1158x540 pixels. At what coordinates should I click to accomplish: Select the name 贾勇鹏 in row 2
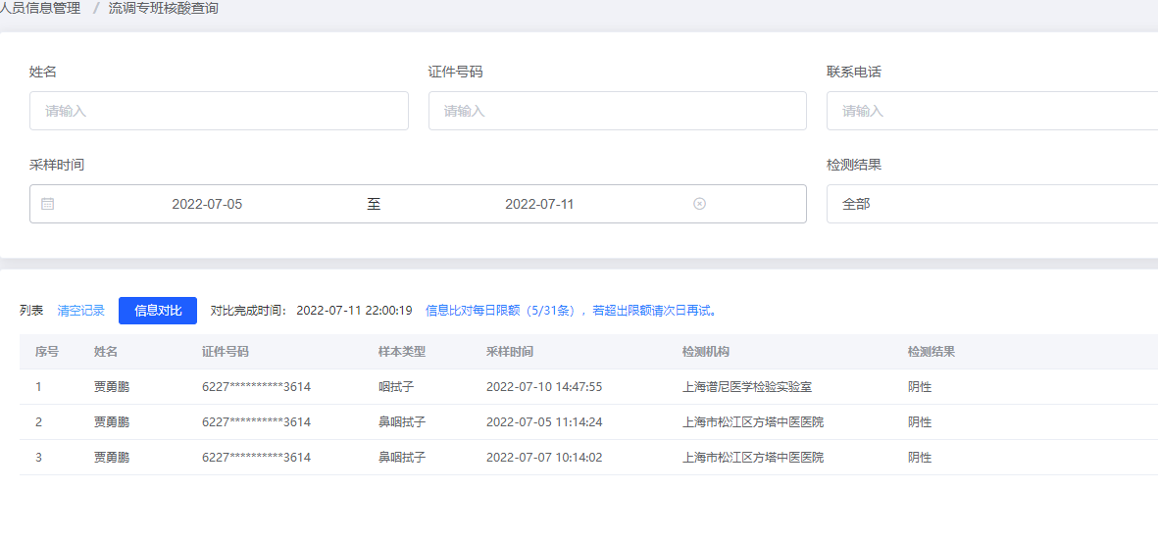112,422
